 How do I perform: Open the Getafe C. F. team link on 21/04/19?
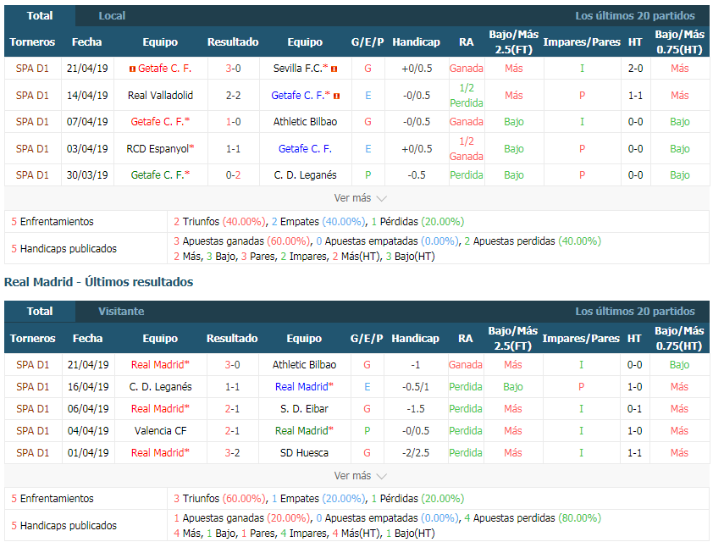(164, 69)
